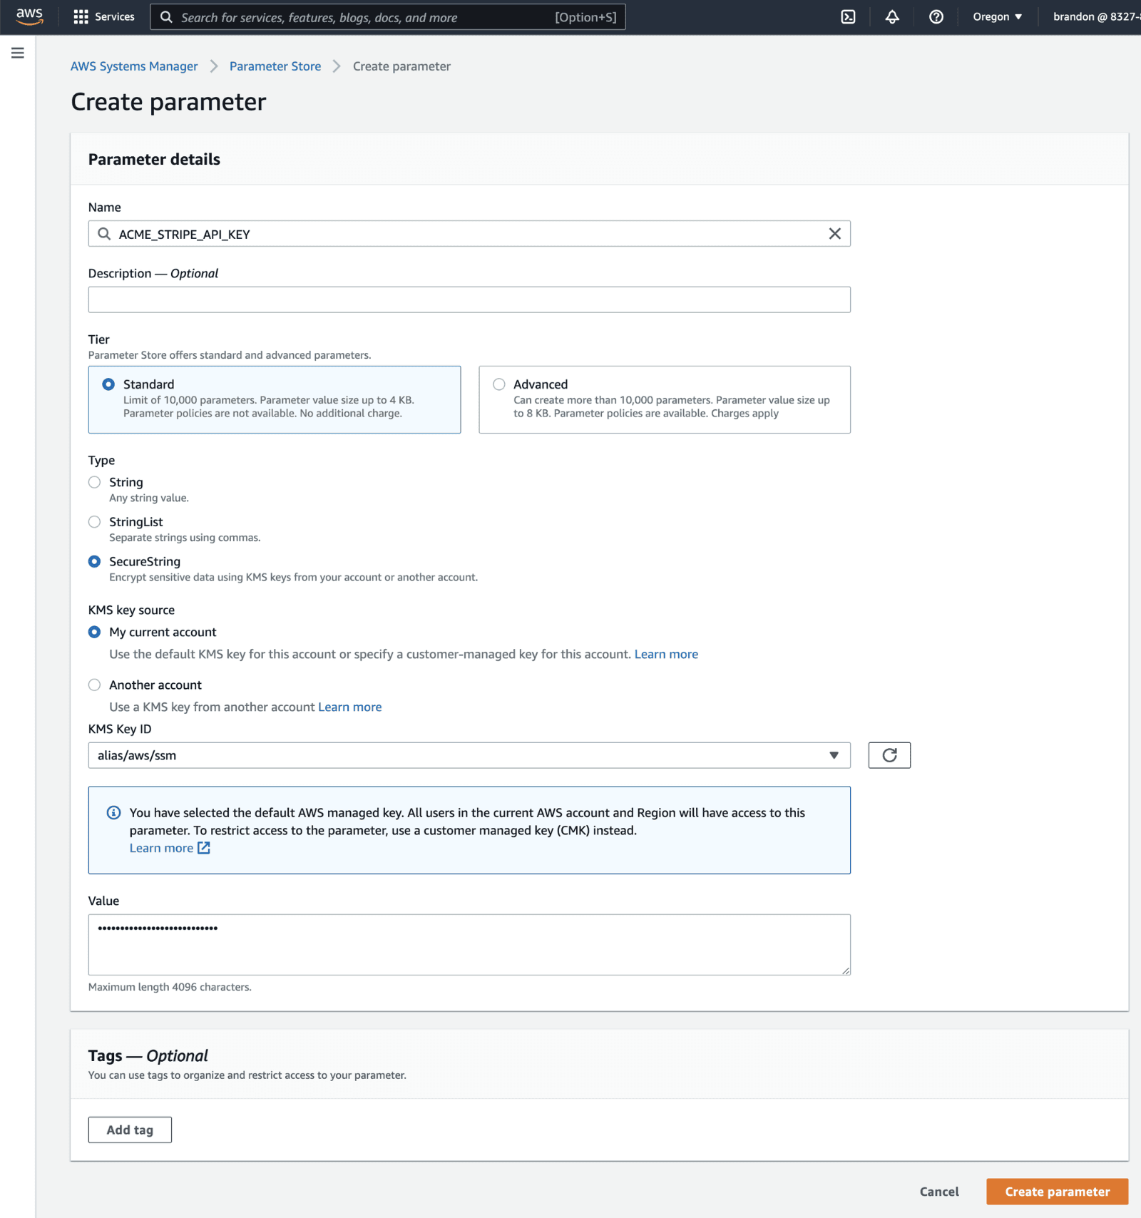1141x1218 pixels.
Task: Refresh the KMS Key ID list
Action: [889, 755]
